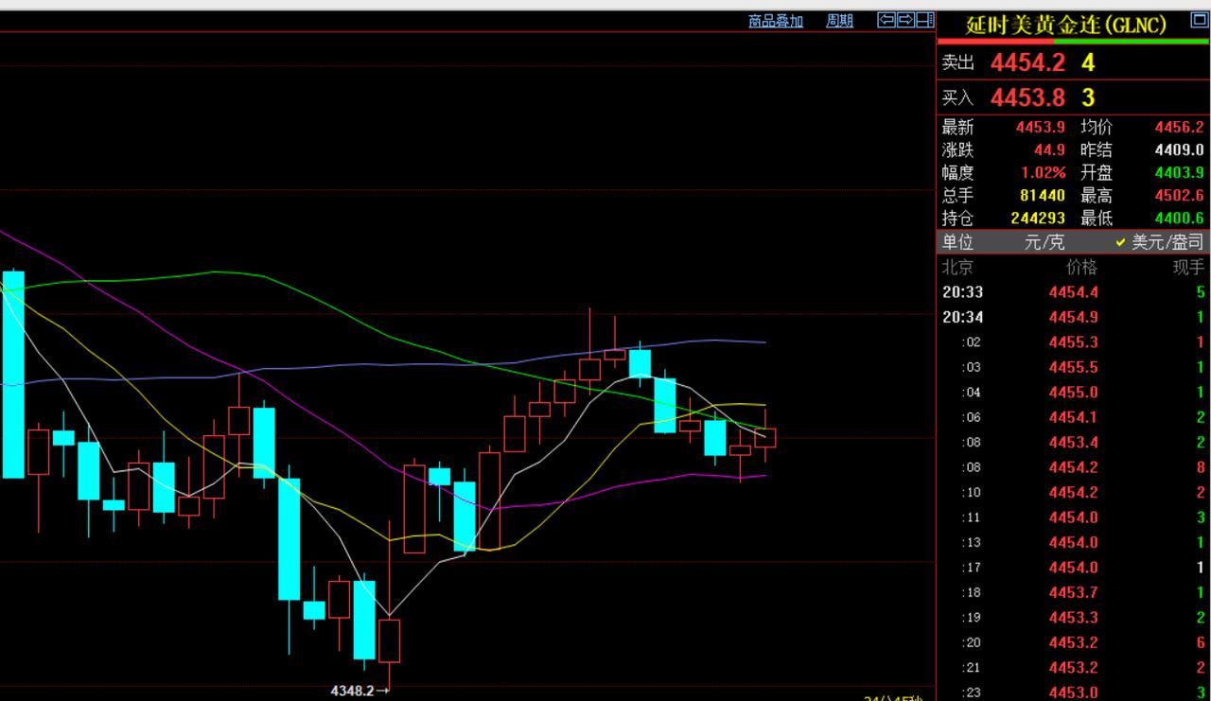1211x701 pixels.
Task: Click the left arrow chart navigation icon
Action: [886, 20]
